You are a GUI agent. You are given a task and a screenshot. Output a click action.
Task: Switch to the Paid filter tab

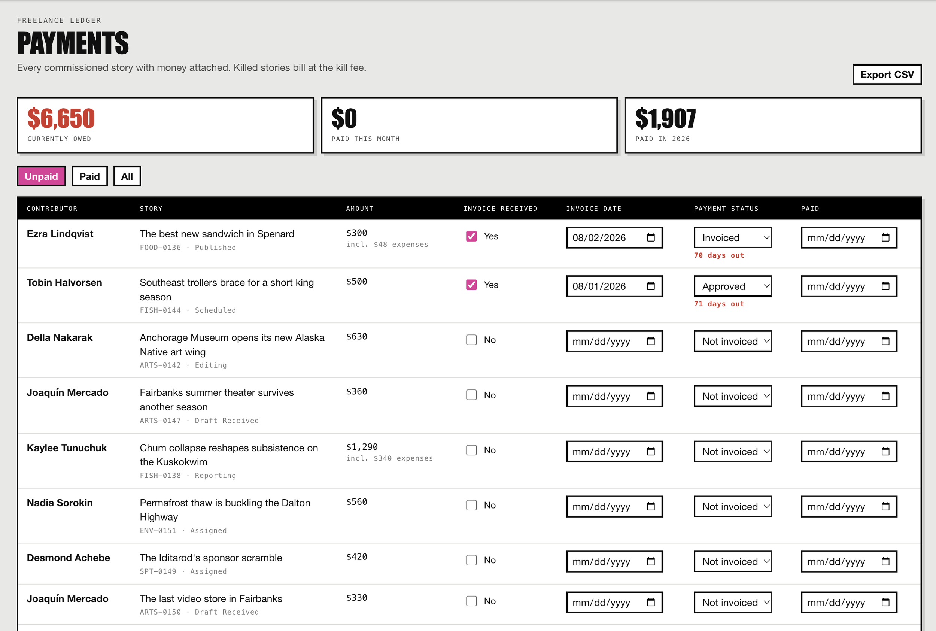point(90,176)
